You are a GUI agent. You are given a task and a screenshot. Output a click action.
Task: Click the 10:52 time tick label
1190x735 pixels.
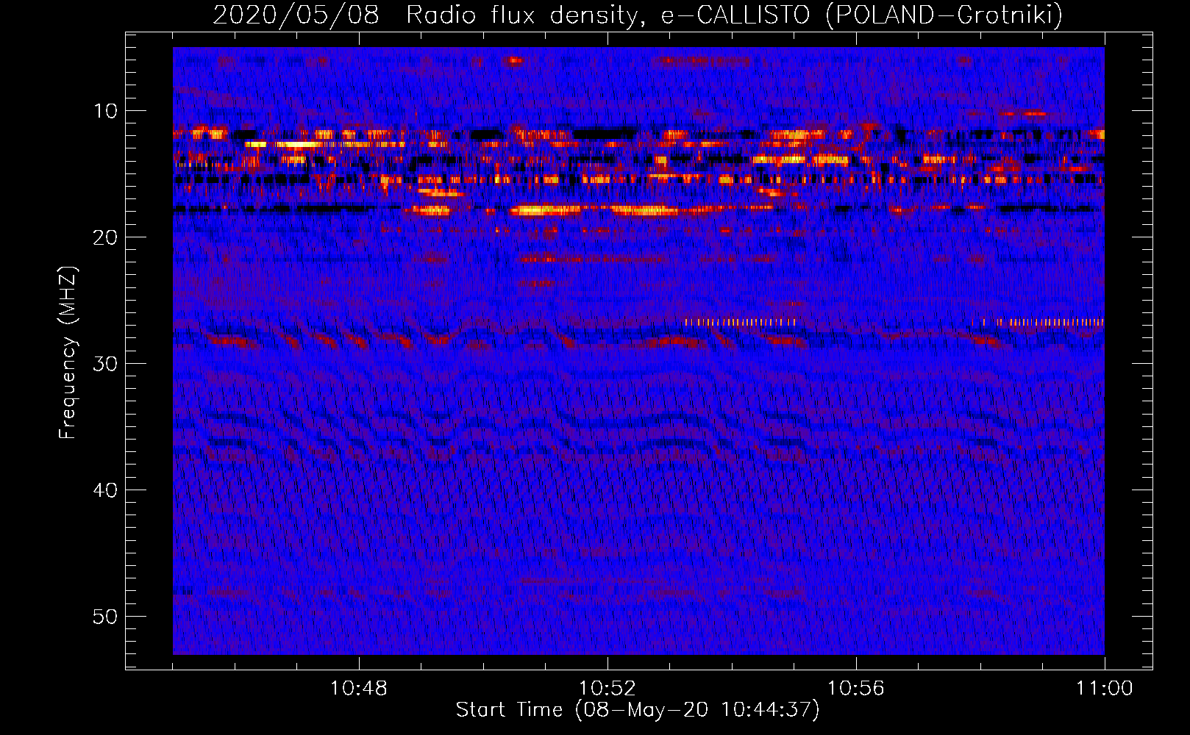(x=608, y=688)
